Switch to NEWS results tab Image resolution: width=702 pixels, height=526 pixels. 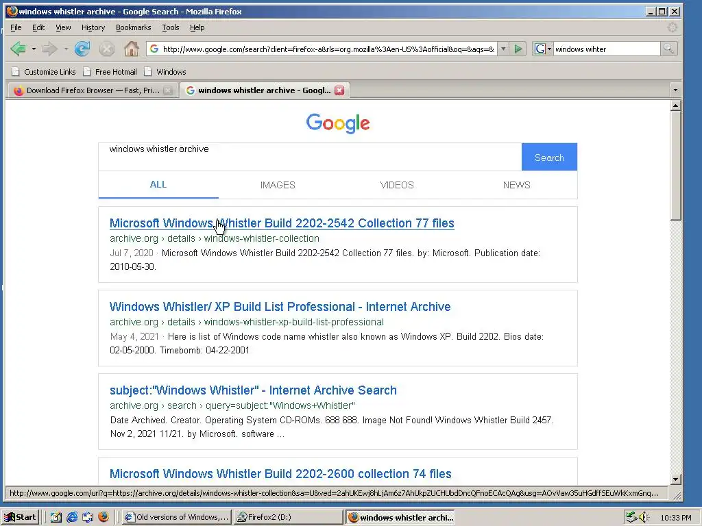(x=517, y=185)
